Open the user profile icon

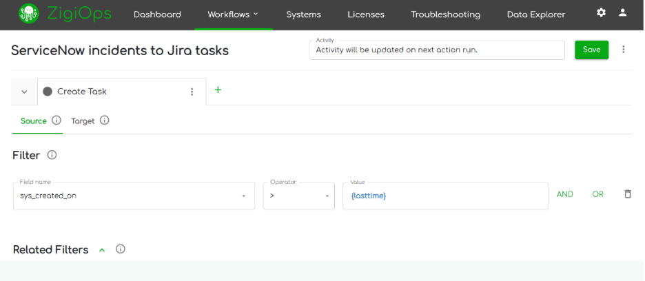[623, 13]
